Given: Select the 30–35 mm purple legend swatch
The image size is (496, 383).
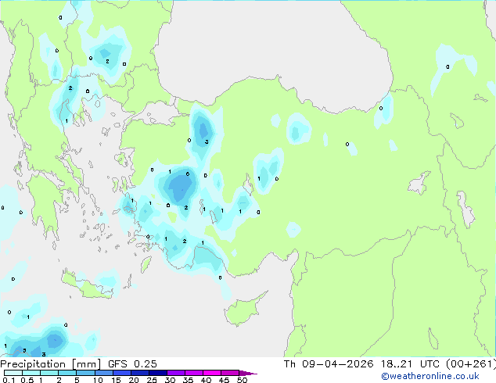Looking at the screenshot, I should click(176, 373).
